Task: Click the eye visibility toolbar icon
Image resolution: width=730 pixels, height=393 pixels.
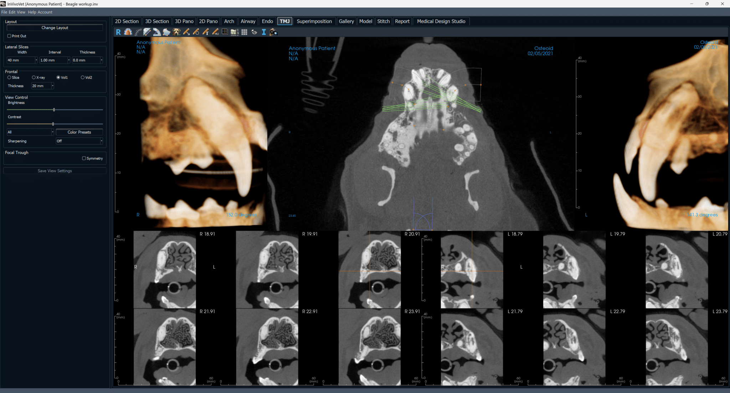Action: point(255,32)
